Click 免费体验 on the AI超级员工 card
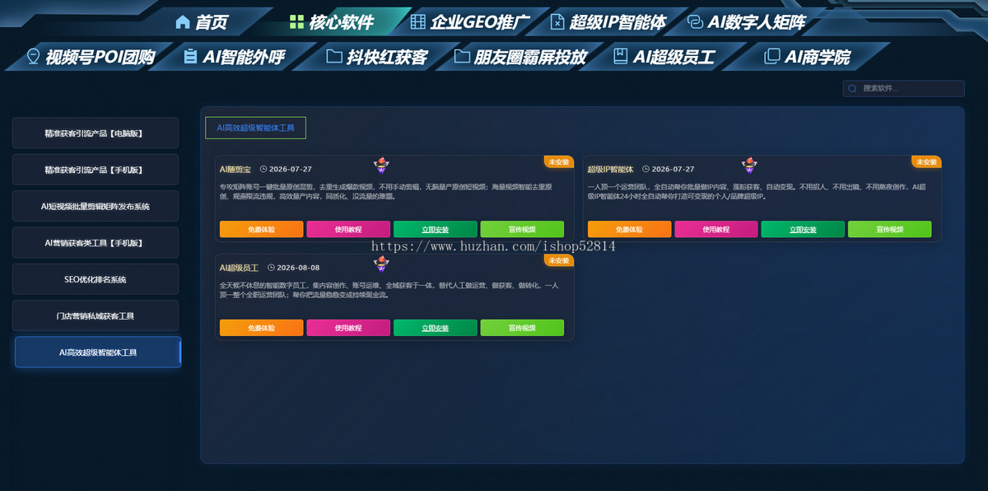Screen dimensions: 988x491 pyautogui.click(x=261, y=328)
